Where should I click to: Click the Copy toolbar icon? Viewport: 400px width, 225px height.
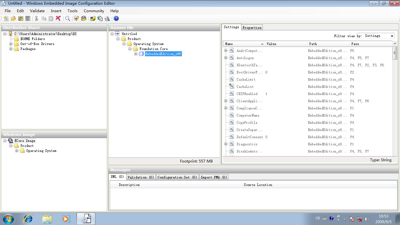click(x=44, y=18)
